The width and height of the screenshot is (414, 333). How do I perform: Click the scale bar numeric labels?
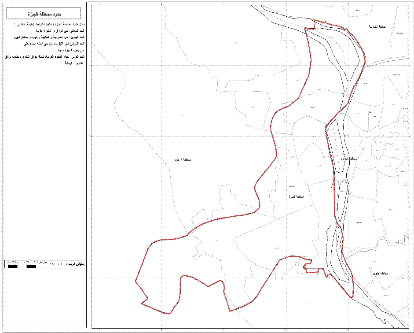(x=22, y=263)
